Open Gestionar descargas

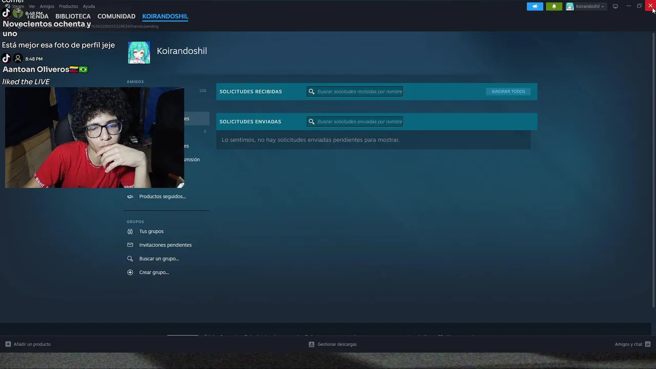pyautogui.click(x=337, y=344)
